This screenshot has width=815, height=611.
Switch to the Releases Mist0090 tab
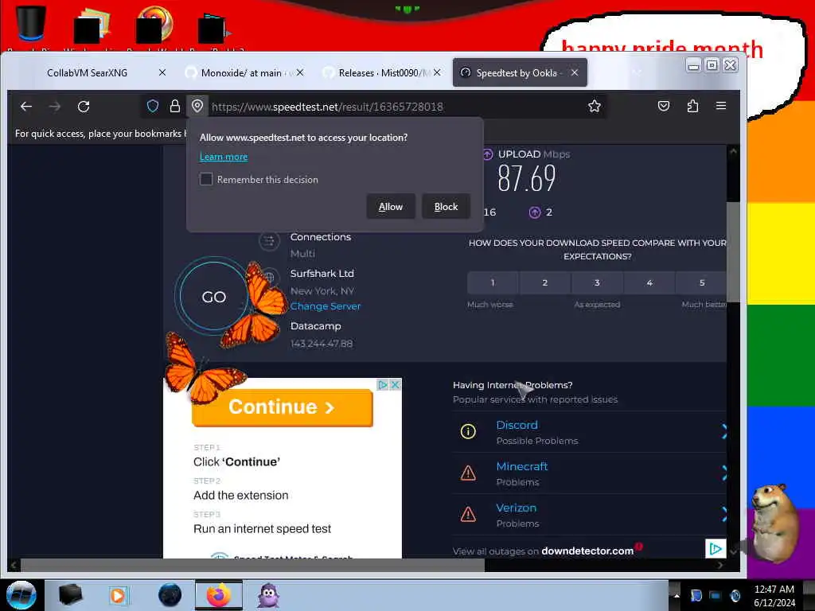[x=384, y=72]
